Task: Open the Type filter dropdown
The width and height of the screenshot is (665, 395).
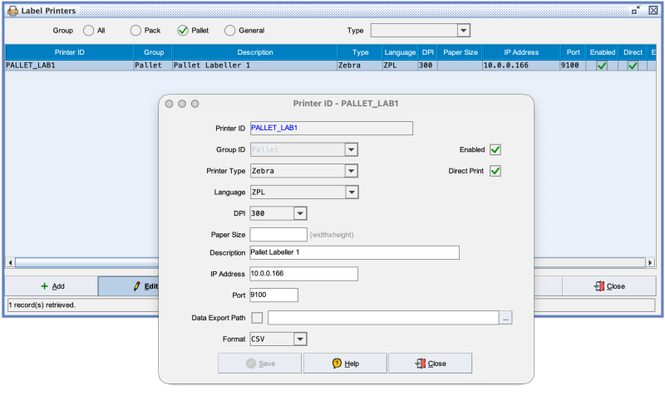Action: (x=464, y=31)
